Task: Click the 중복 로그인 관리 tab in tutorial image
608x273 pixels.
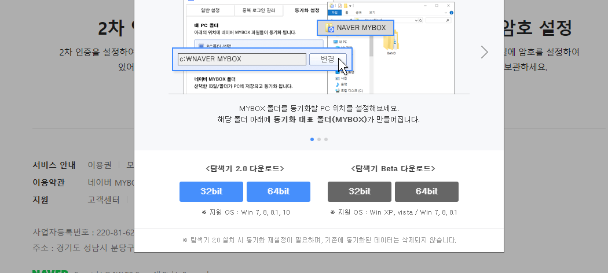Action: 259,10
